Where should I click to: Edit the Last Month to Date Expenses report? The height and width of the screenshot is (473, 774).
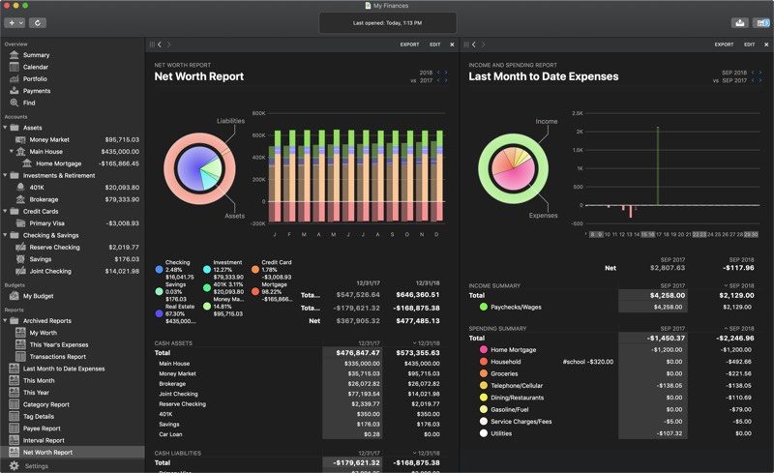(x=749, y=44)
